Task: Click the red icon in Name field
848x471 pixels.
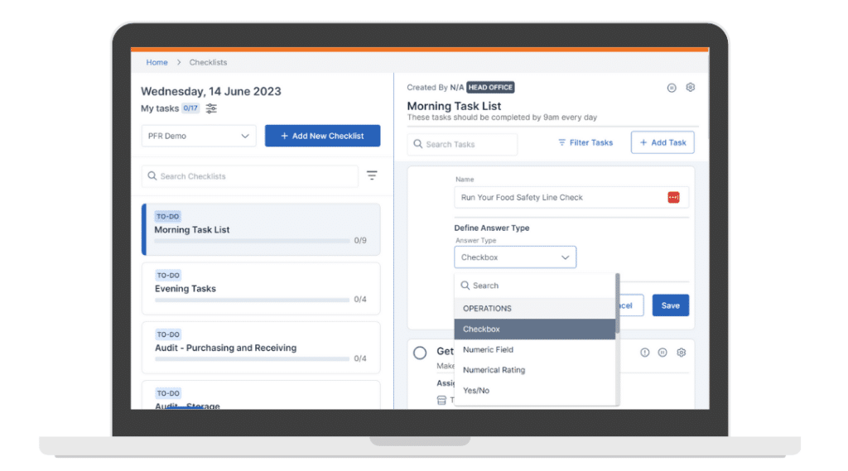Action: [673, 197]
